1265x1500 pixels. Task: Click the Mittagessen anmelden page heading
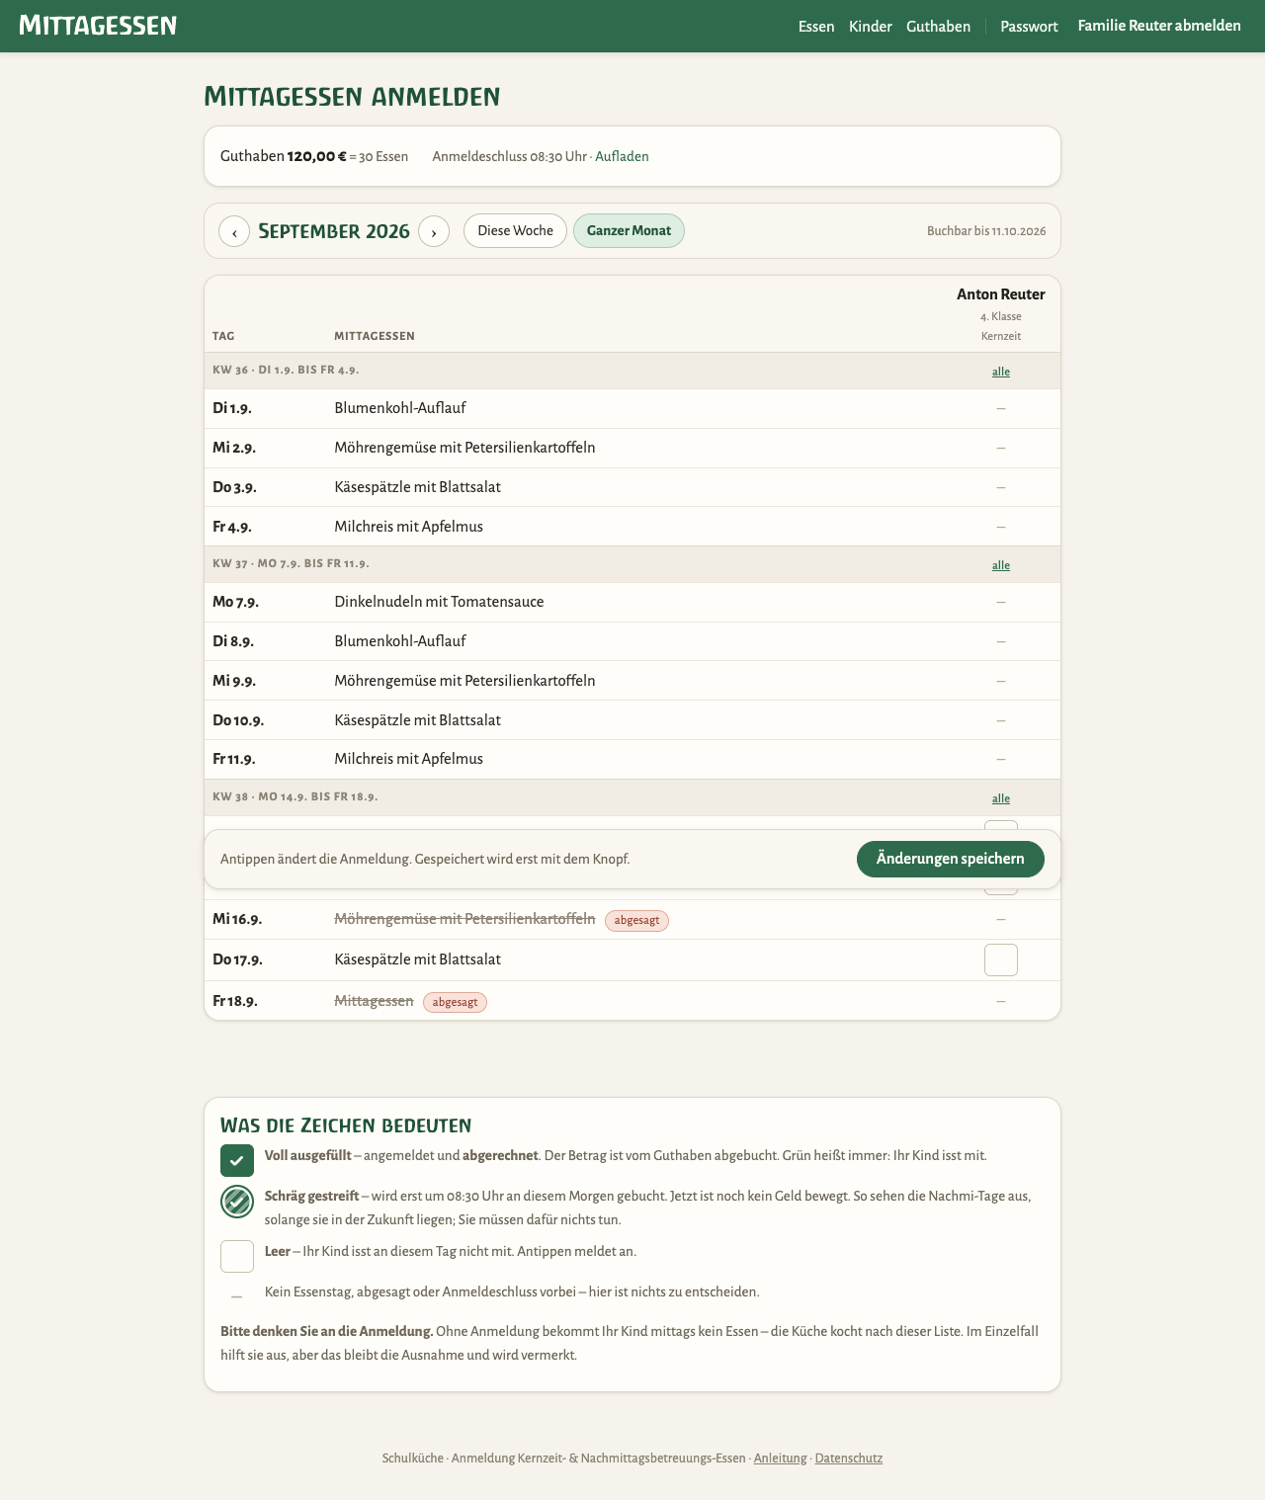pos(352,96)
